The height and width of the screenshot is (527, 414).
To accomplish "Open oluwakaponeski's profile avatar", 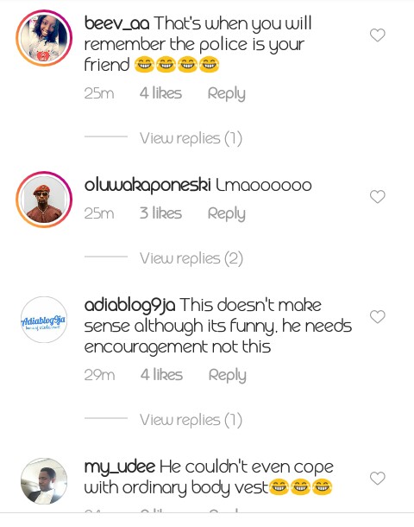I will pyautogui.click(x=44, y=200).
